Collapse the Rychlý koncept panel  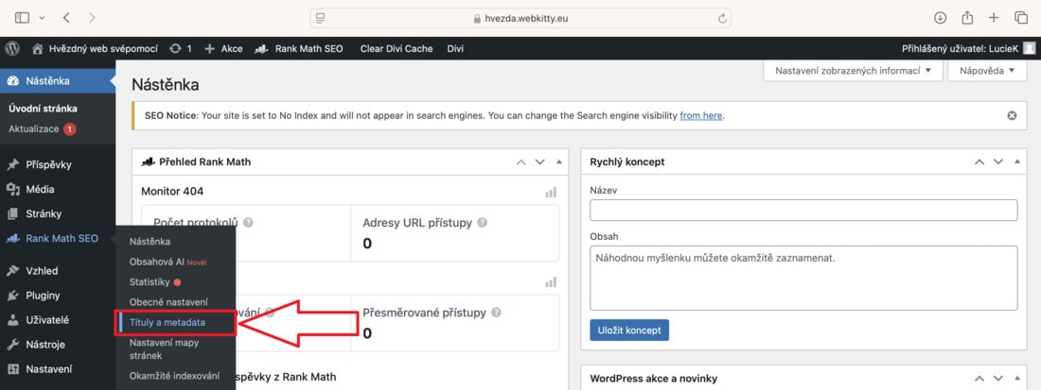point(1017,161)
